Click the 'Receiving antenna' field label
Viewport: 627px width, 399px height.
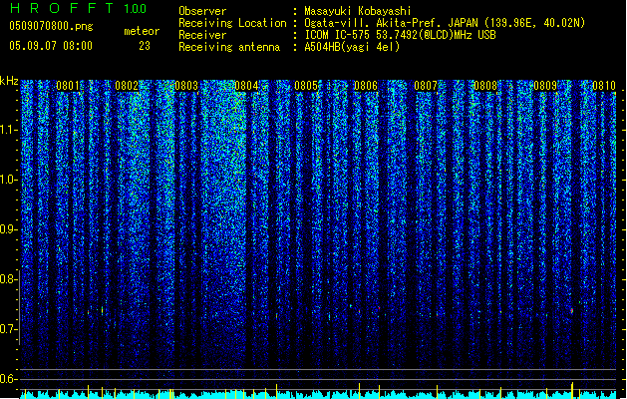pyautogui.click(x=229, y=47)
